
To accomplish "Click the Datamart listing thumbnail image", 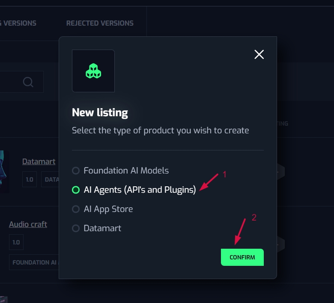I will (4, 172).
